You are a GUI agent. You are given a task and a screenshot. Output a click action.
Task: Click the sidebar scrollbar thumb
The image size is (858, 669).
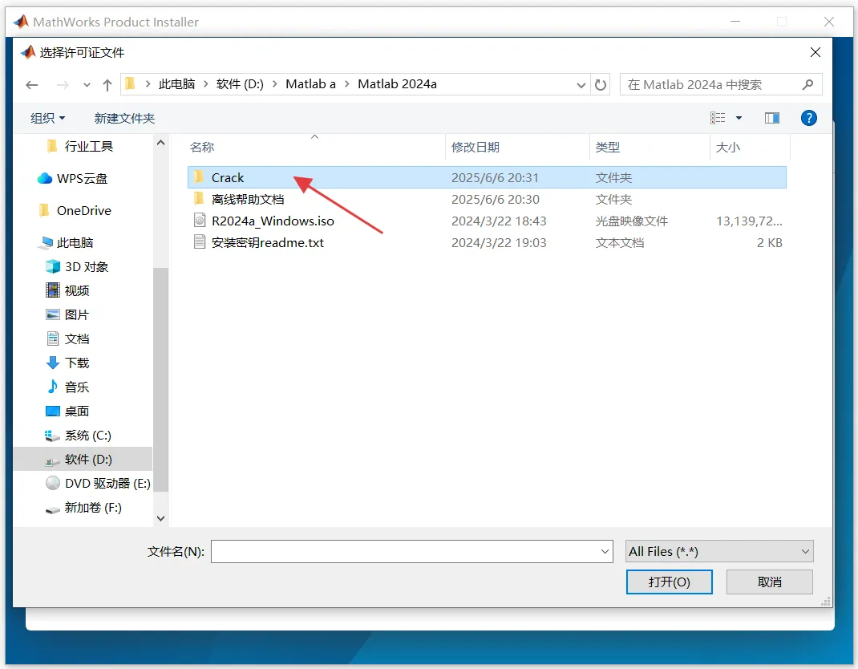[x=161, y=379]
